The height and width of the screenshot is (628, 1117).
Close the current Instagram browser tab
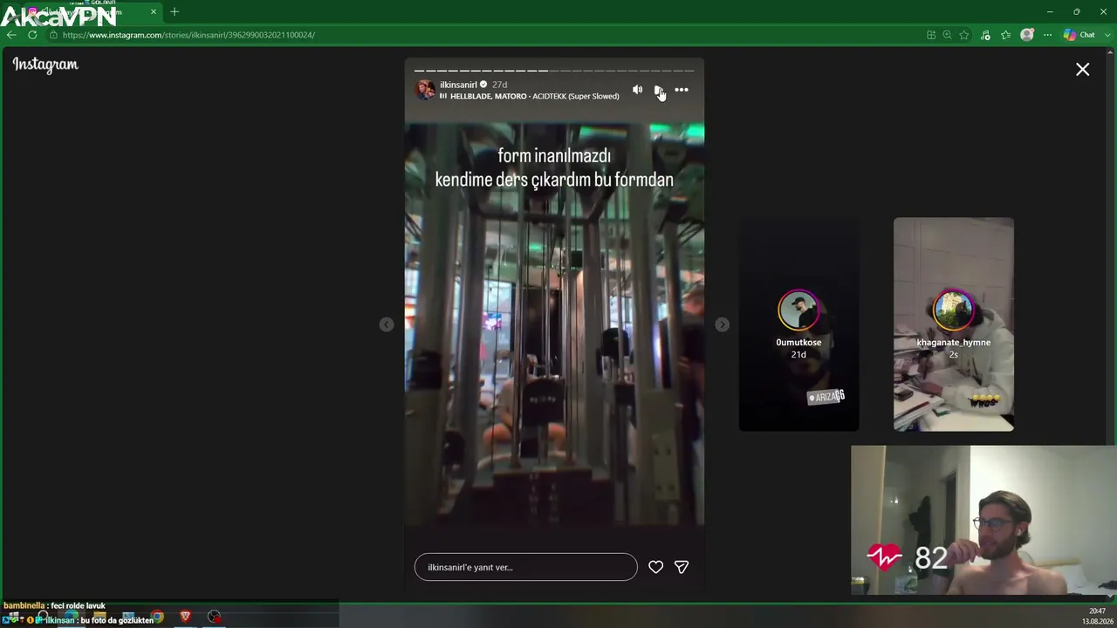[x=154, y=11]
